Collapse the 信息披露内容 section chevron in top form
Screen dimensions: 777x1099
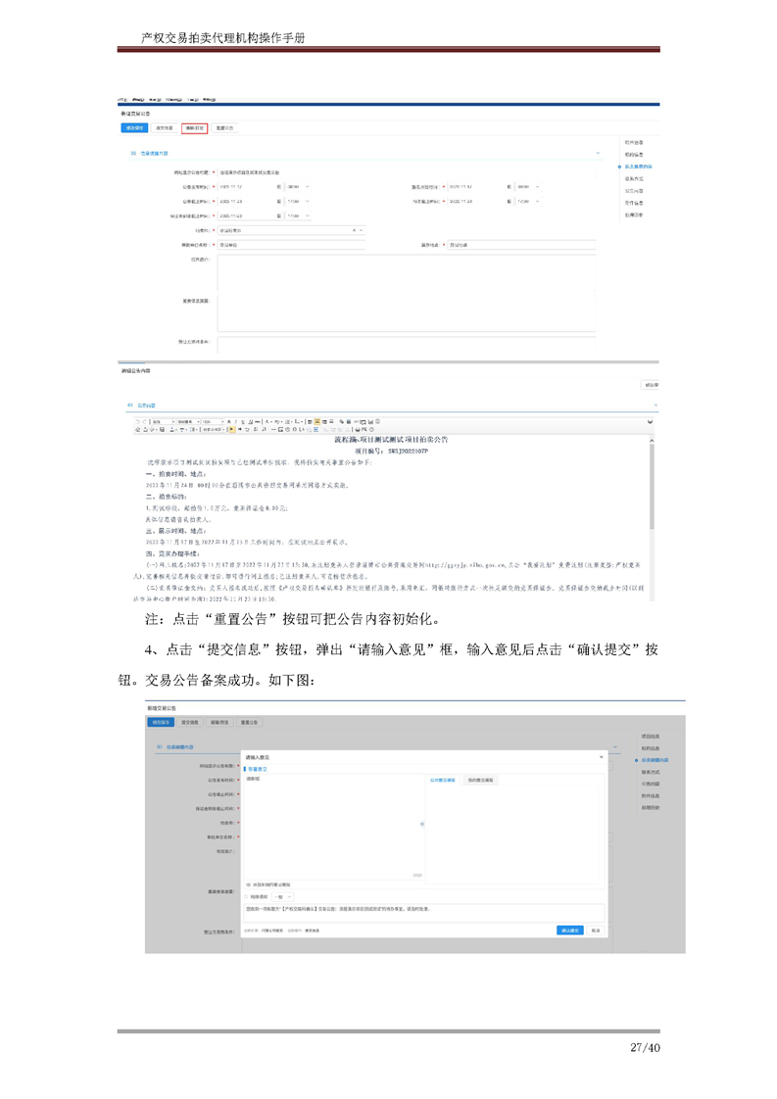pyautogui.click(x=598, y=154)
